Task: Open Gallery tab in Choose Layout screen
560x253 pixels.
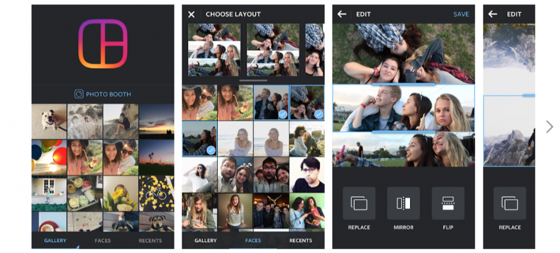Action: tap(206, 240)
